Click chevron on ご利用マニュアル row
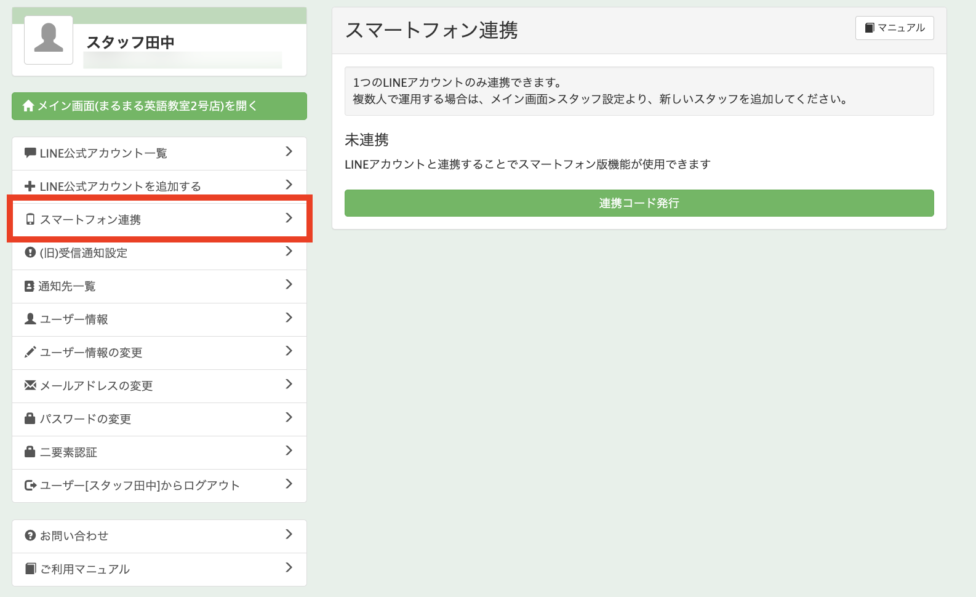Viewport: 976px width, 597px height. pos(289,567)
